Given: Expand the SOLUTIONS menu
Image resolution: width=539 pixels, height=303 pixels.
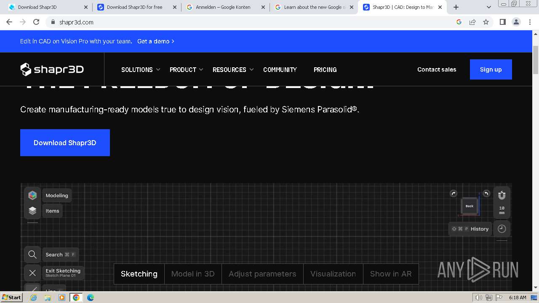Looking at the screenshot, I should pyautogui.click(x=141, y=70).
